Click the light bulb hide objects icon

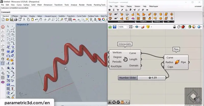pos(91,20)
